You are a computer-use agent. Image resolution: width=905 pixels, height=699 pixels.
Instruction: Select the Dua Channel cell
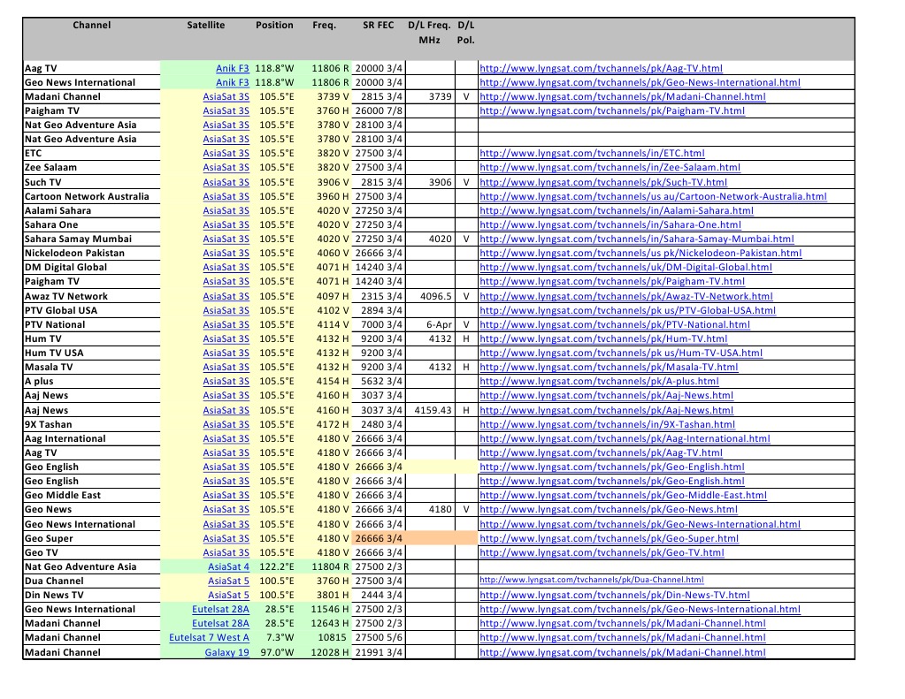pyautogui.click(x=91, y=581)
